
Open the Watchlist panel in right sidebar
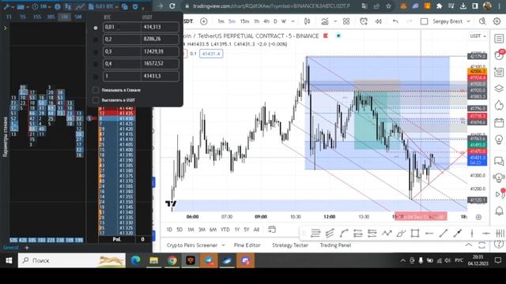[499, 39]
